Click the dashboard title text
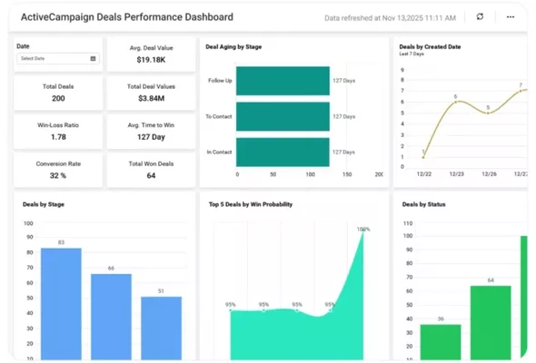The height and width of the screenshot is (363, 536). click(127, 17)
